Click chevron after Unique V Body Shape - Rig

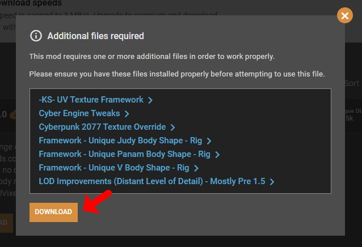196,168
